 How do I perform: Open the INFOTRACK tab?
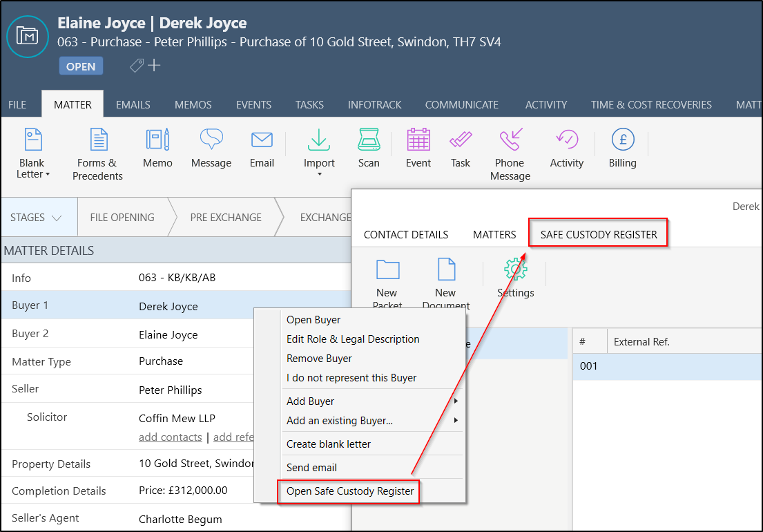(x=375, y=104)
